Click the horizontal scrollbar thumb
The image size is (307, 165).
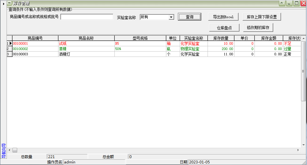(15, 150)
